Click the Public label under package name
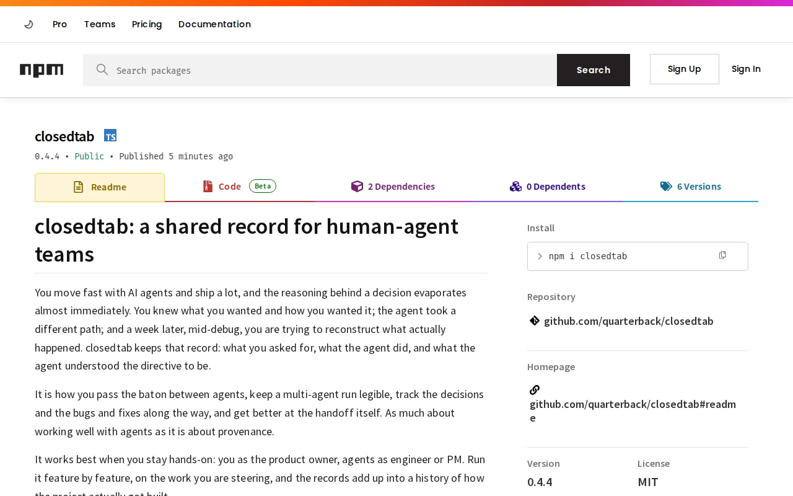The image size is (793, 496). (89, 156)
